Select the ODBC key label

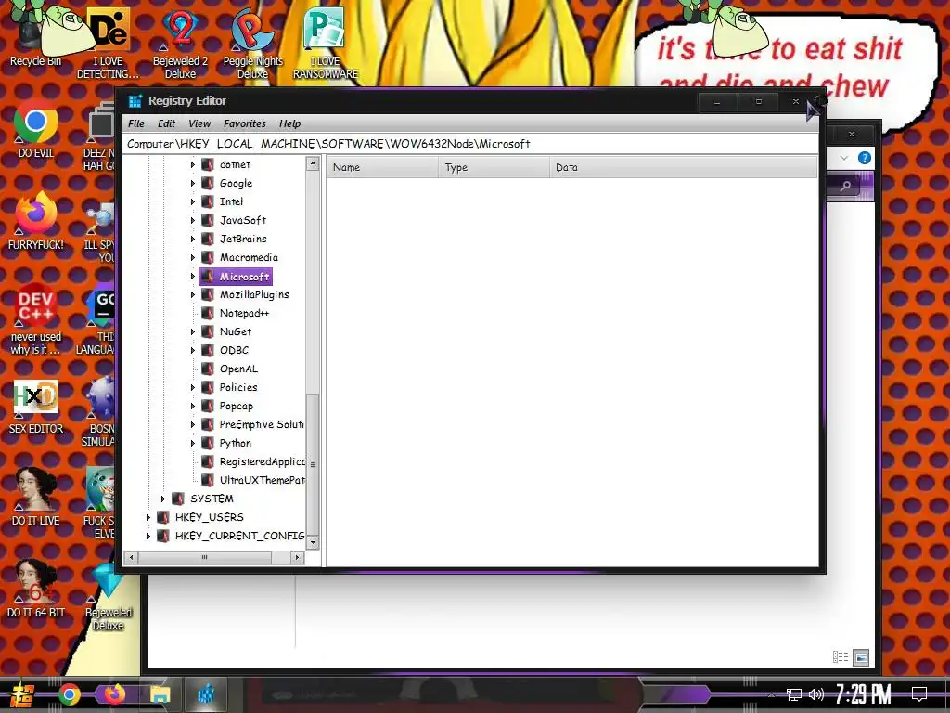[234, 350]
